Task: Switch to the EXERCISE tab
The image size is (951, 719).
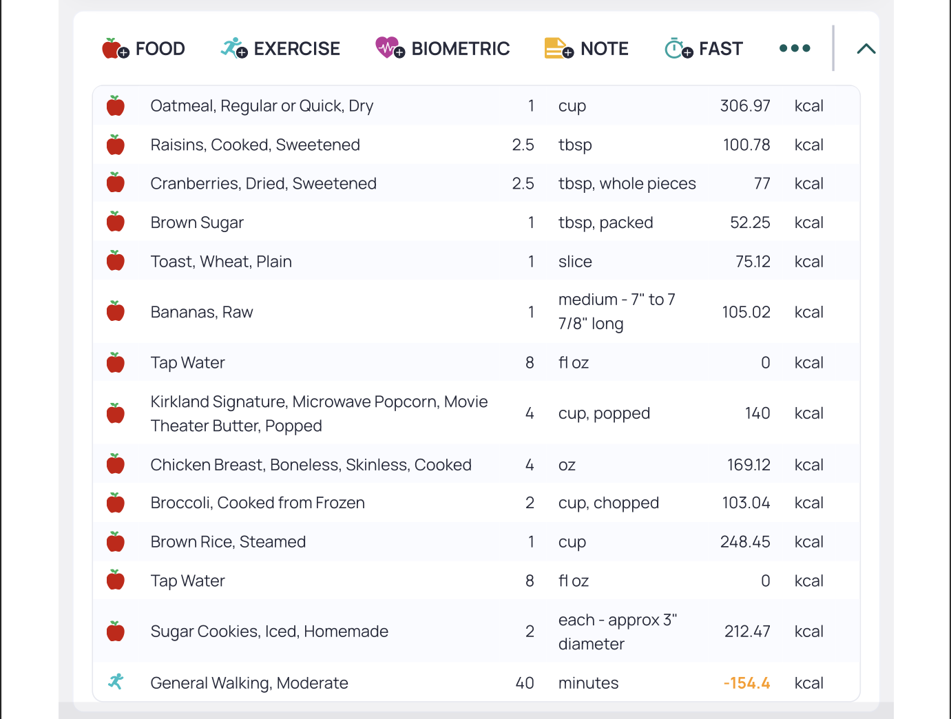Action: 280,48
